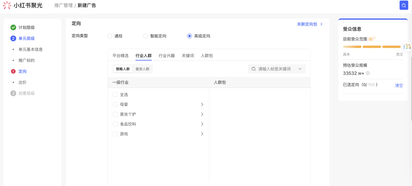The height and width of the screenshot is (186, 412).
Task: Click the 一级行业 column header
Action: click(121, 82)
